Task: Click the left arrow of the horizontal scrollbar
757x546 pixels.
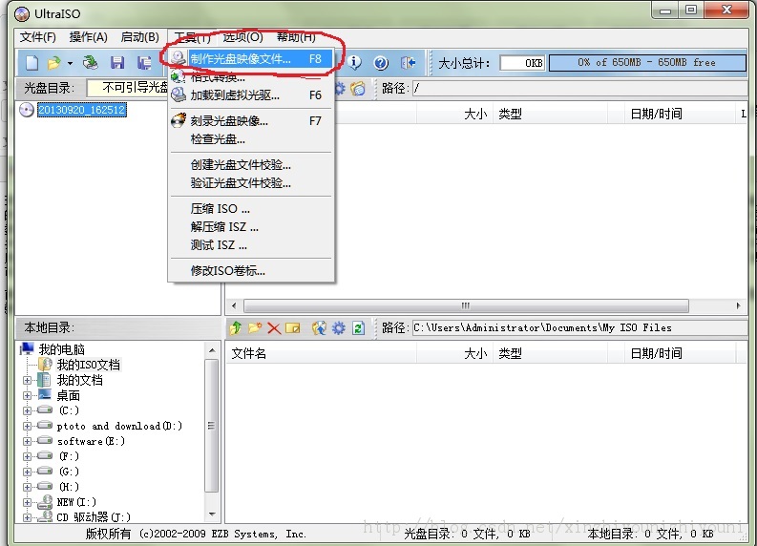Action: point(234,305)
